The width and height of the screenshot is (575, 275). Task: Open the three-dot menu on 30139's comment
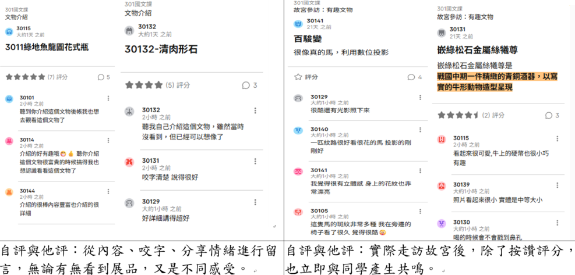[557, 185]
